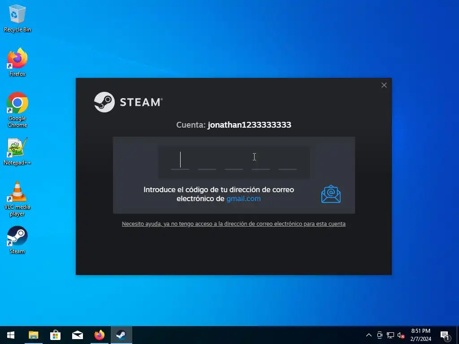This screenshot has height=344, width=459.
Task: Click account name jonathan1233333333
Action: click(249, 125)
